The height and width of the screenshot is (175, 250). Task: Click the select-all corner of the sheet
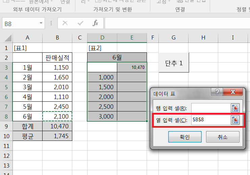click(6, 37)
